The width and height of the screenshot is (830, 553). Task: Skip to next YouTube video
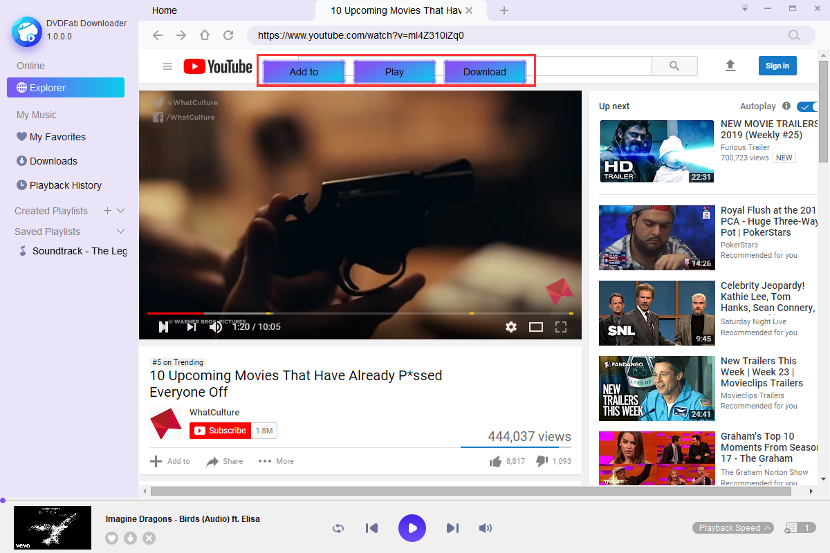click(x=192, y=327)
